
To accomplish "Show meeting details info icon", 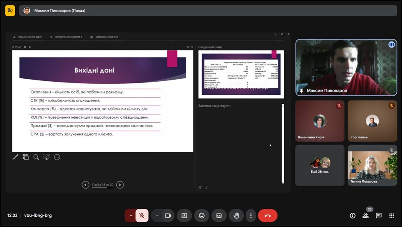I will tap(352, 216).
